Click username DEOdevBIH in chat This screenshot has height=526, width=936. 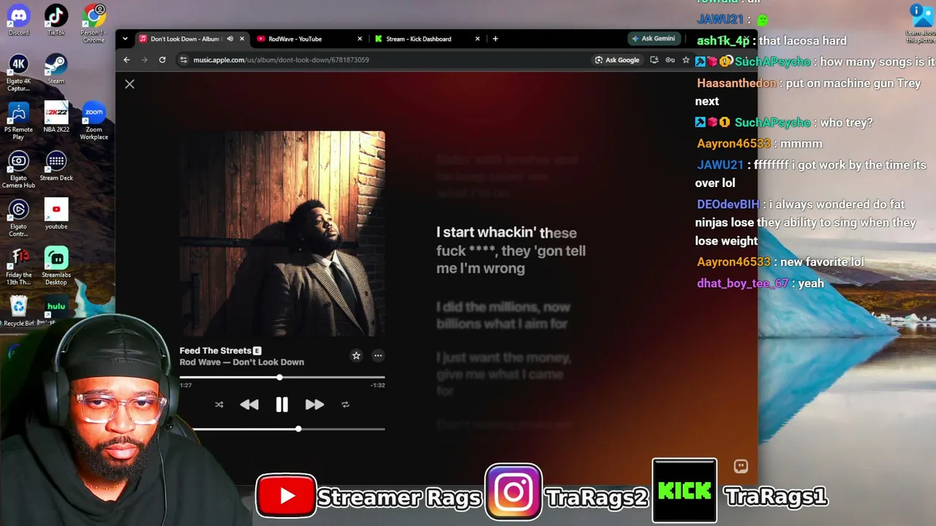pyautogui.click(x=728, y=205)
